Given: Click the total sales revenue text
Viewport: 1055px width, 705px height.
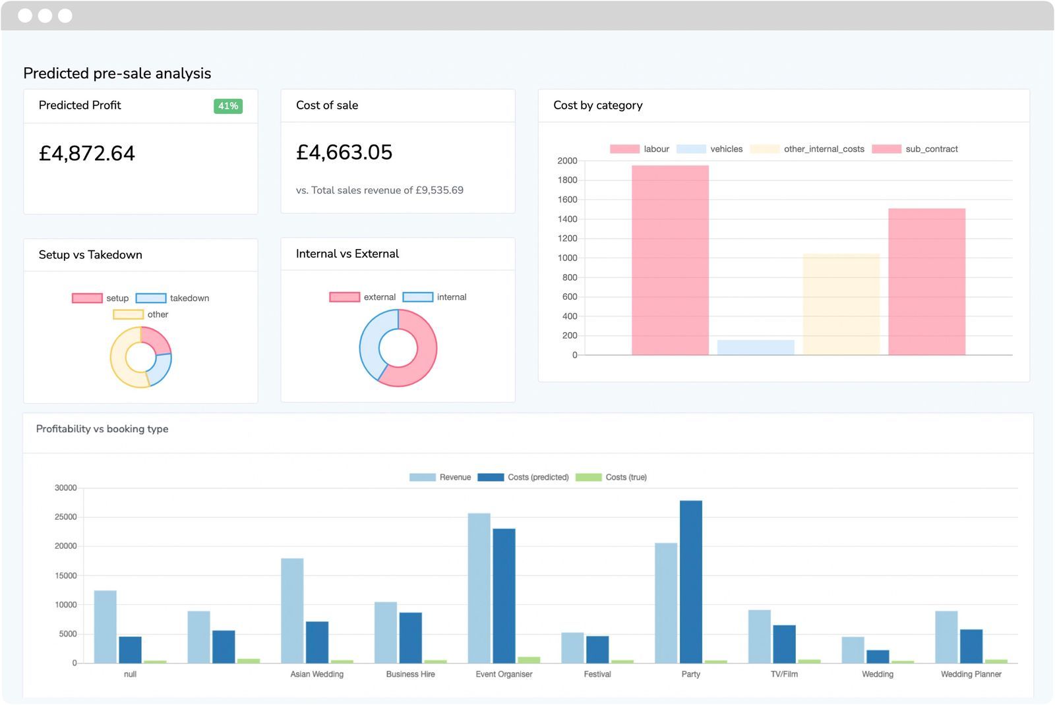Looking at the screenshot, I should click(x=380, y=190).
